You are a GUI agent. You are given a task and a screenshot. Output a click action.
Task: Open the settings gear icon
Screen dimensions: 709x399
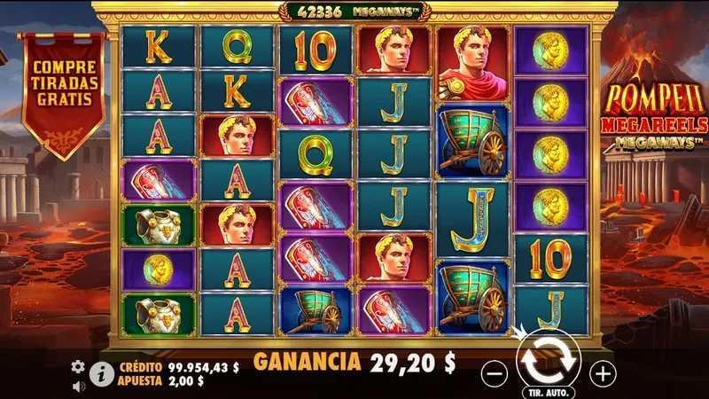[78, 366]
